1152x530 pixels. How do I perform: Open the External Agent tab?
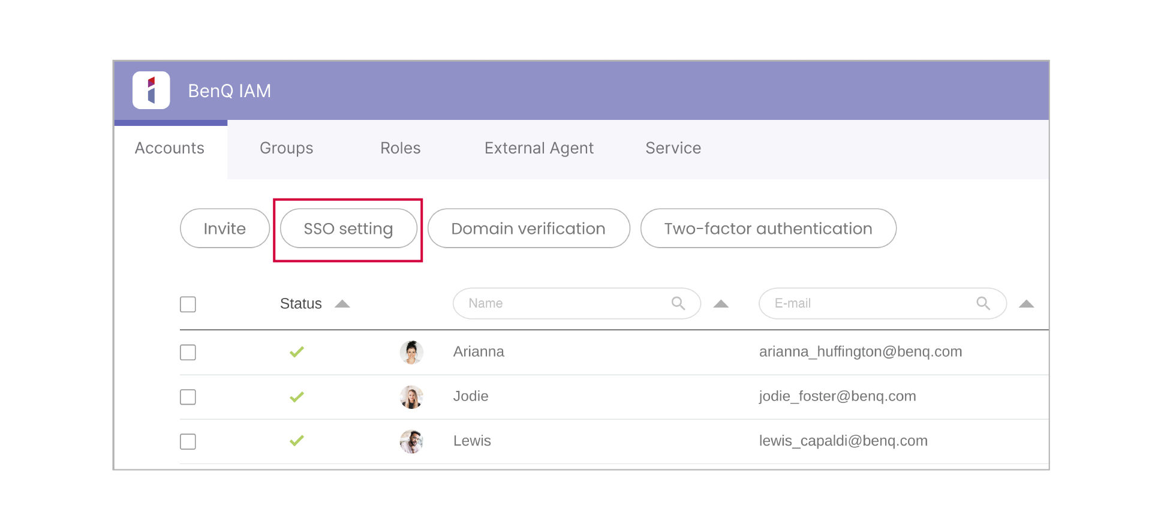click(x=539, y=148)
